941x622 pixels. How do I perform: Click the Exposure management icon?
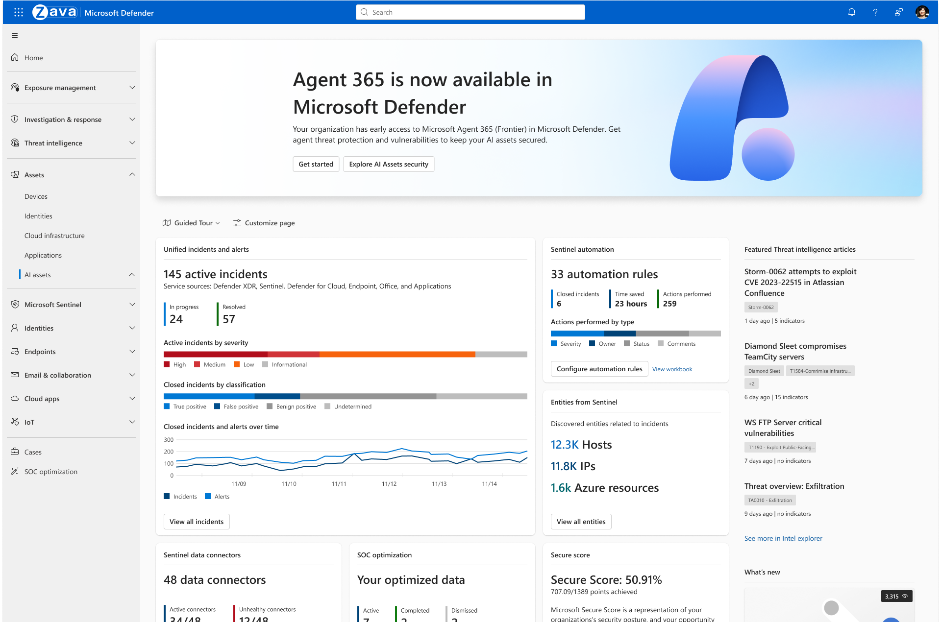point(15,87)
